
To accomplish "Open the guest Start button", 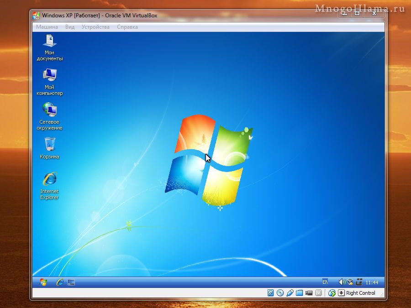I will 43,282.
